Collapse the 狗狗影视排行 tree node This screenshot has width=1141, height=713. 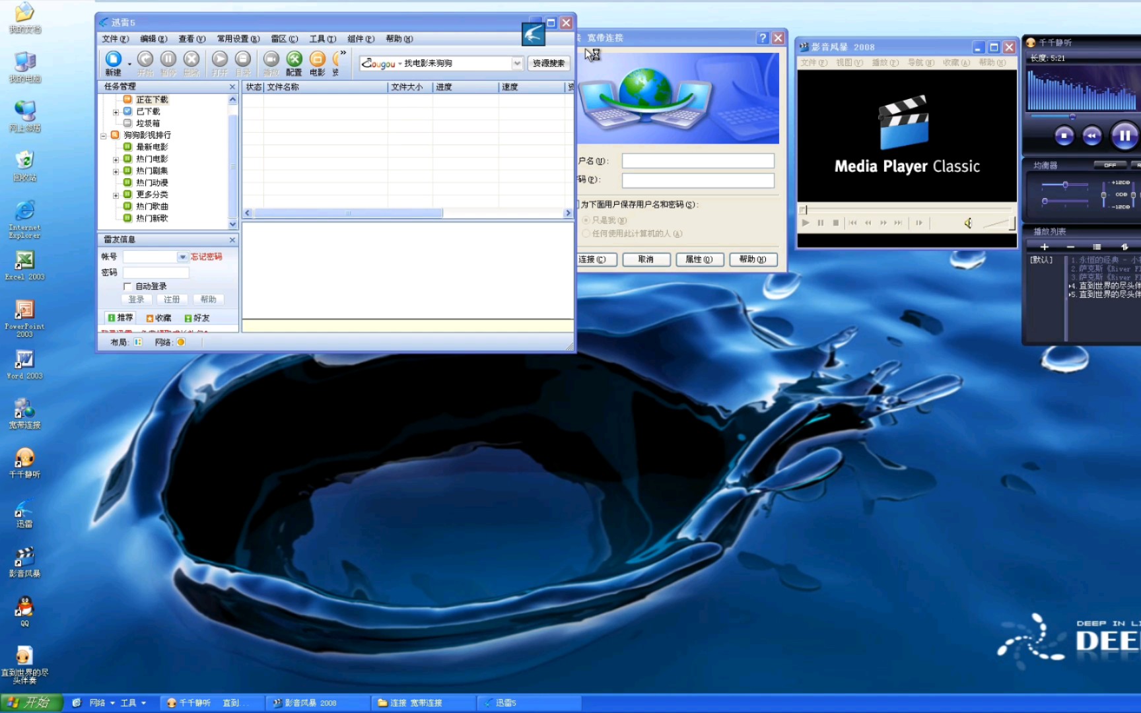(x=103, y=136)
